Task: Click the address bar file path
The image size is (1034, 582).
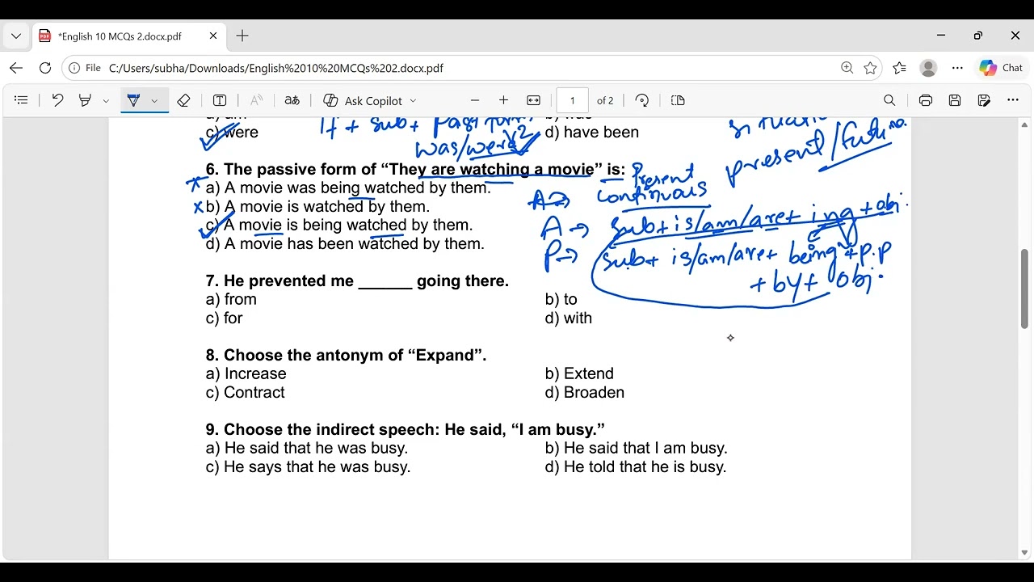Action: pyautogui.click(x=276, y=68)
